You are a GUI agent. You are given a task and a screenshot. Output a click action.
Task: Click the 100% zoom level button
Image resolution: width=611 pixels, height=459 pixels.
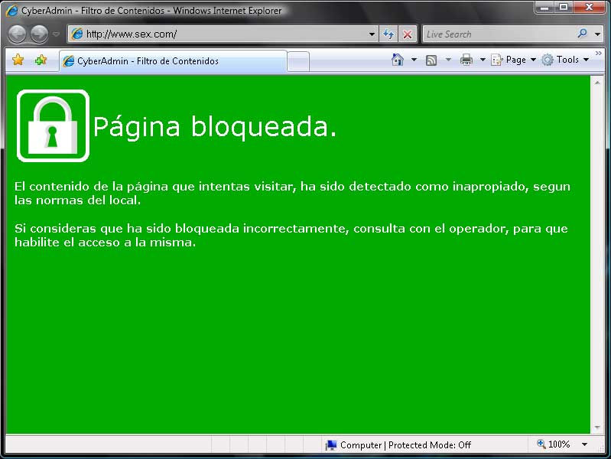click(x=554, y=444)
